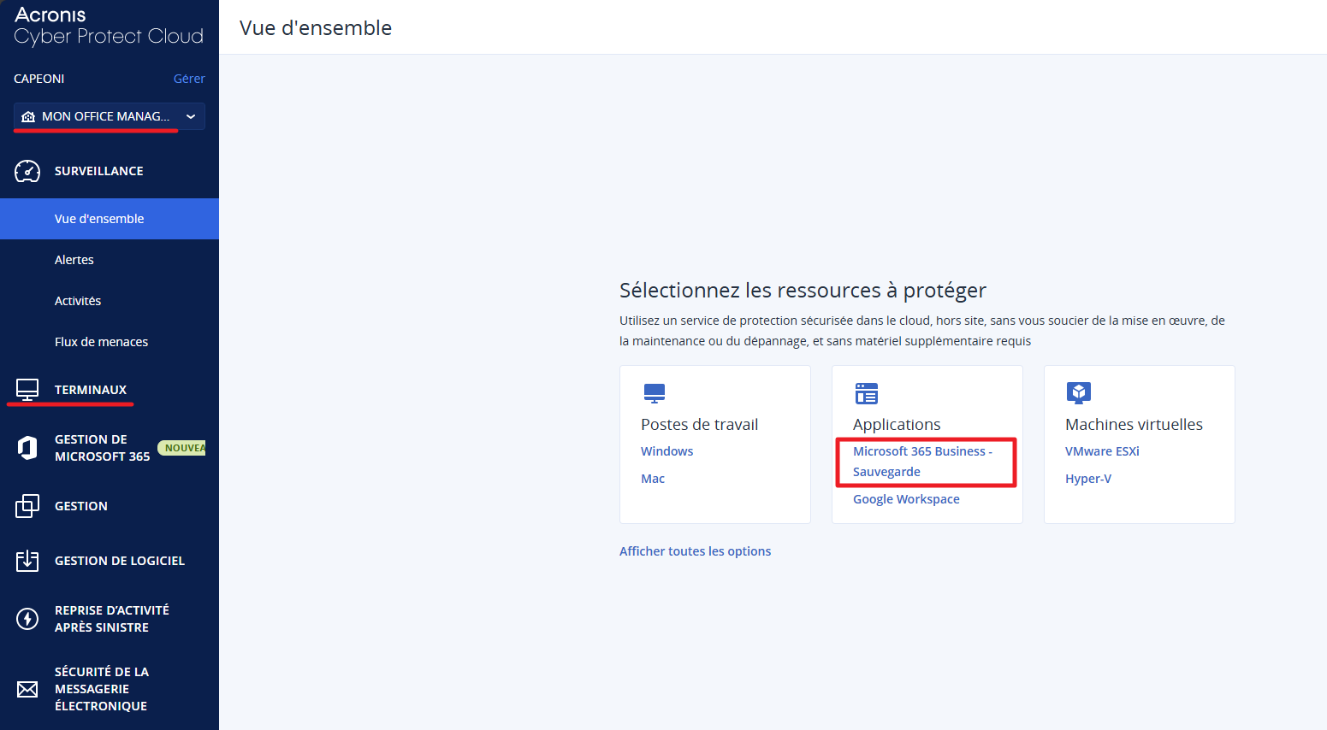Viewport: 1327px width, 730px height.
Task: Click the Acronis Cyber Protect Cloud logo
Action: [109, 26]
